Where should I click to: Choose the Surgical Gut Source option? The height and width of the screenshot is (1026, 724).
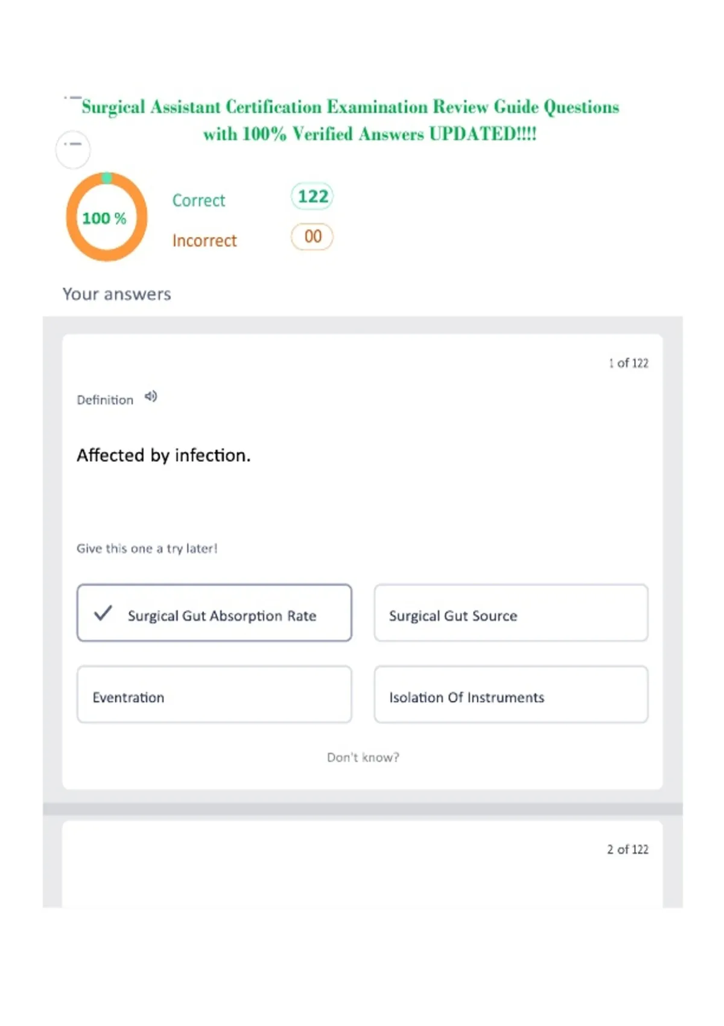point(511,613)
